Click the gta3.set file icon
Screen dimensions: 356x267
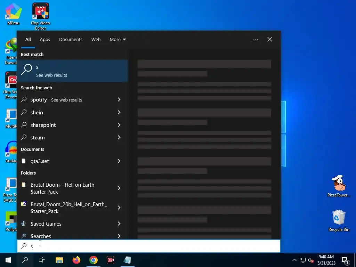click(x=23, y=161)
